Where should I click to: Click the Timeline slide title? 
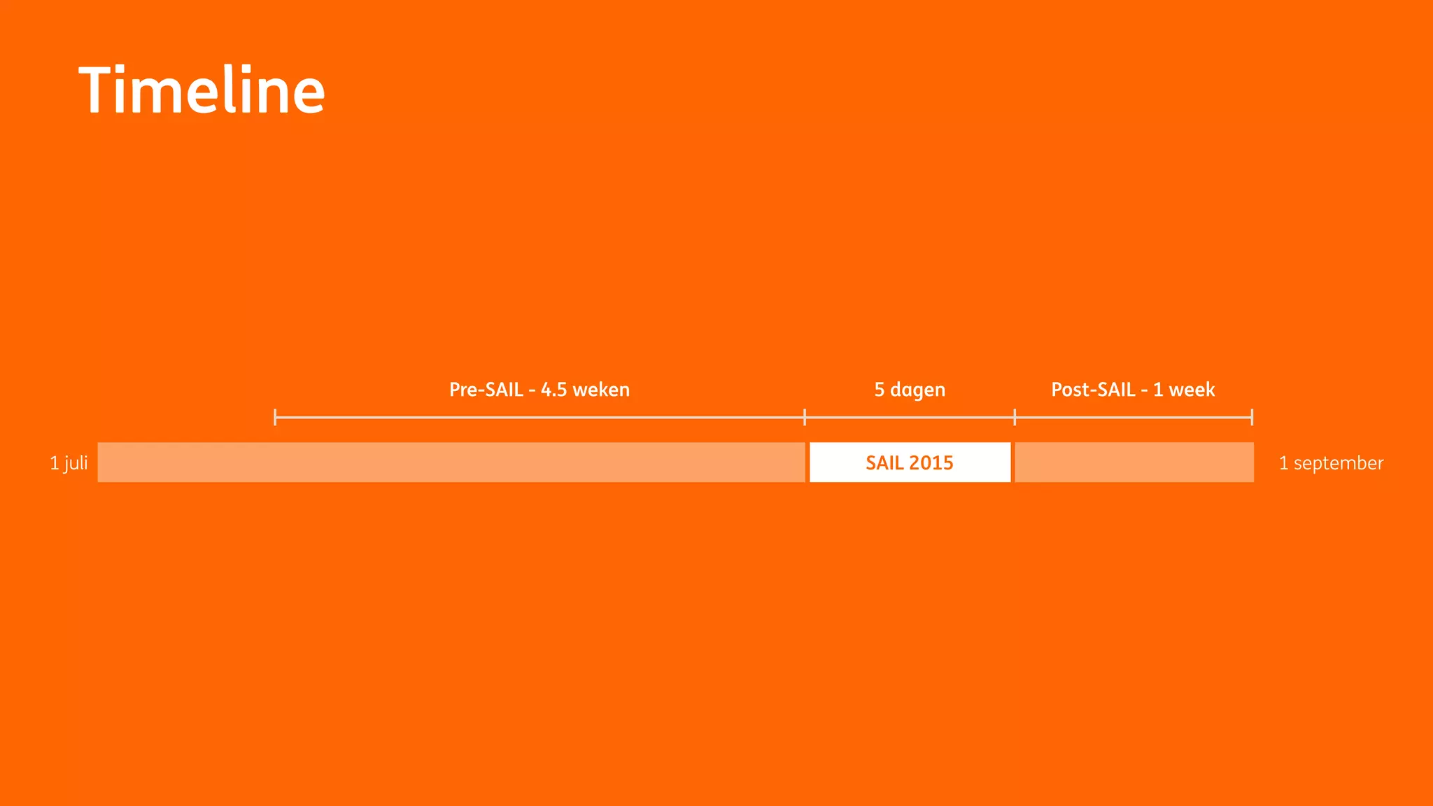tap(202, 90)
